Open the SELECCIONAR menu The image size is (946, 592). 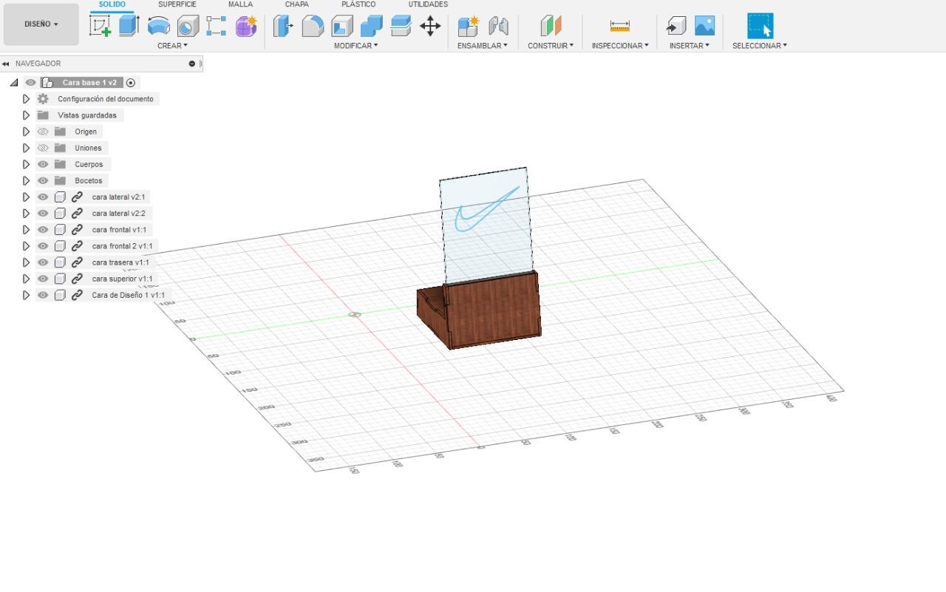click(760, 46)
